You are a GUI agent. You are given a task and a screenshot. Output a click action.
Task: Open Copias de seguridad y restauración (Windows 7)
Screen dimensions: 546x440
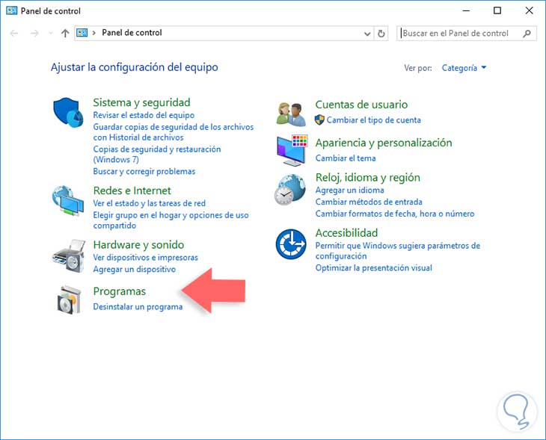pyautogui.click(x=157, y=155)
